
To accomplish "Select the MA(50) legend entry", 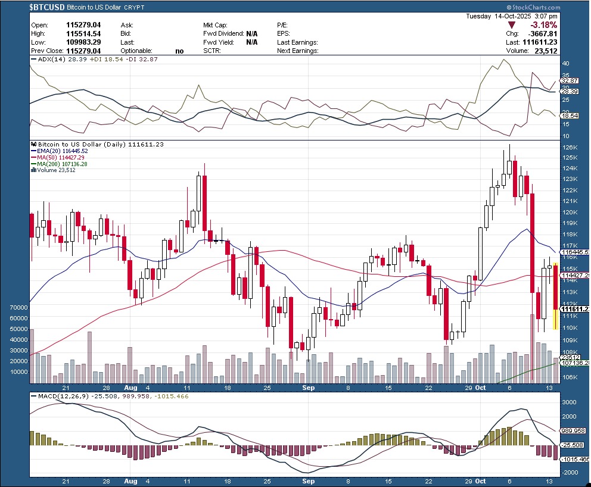I will [x=58, y=157].
